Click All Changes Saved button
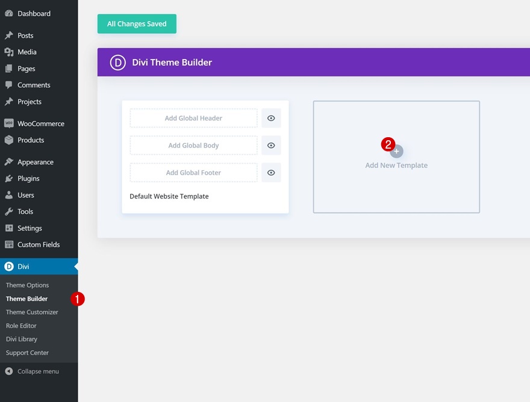This screenshot has width=530, height=402. click(x=137, y=23)
